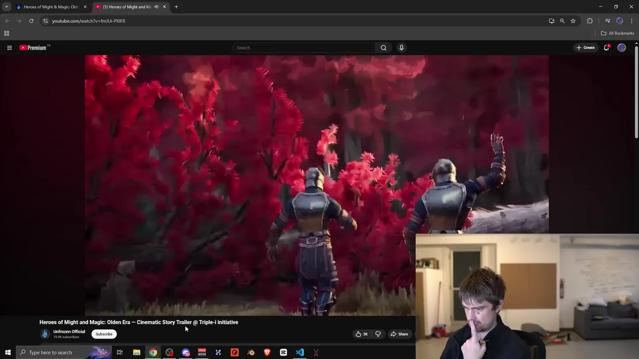
Task: Open the apps grid in bookmarks bar
Action: pyautogui.click(x=6, y=33)
